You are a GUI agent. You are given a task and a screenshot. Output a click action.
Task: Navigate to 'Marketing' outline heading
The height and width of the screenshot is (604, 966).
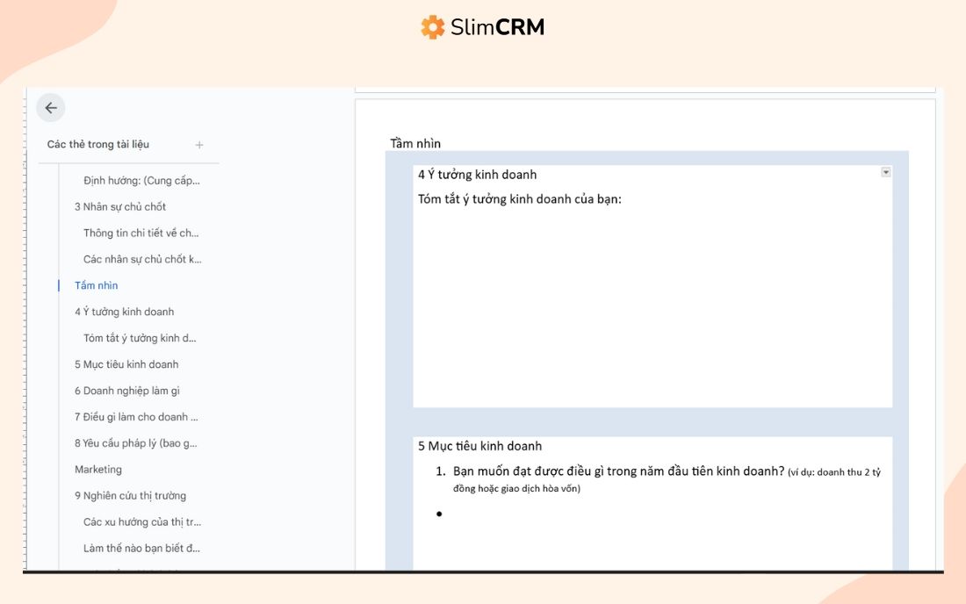click(98, 469)
